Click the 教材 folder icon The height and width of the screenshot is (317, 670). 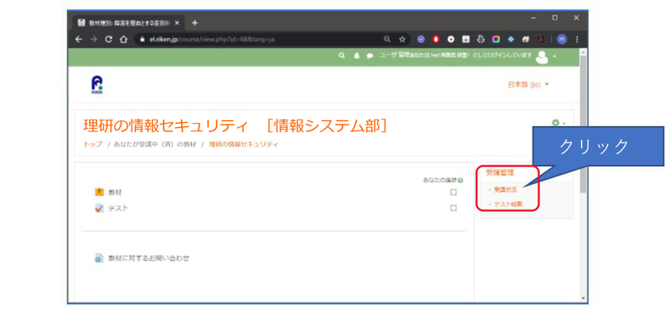point(99,192)
